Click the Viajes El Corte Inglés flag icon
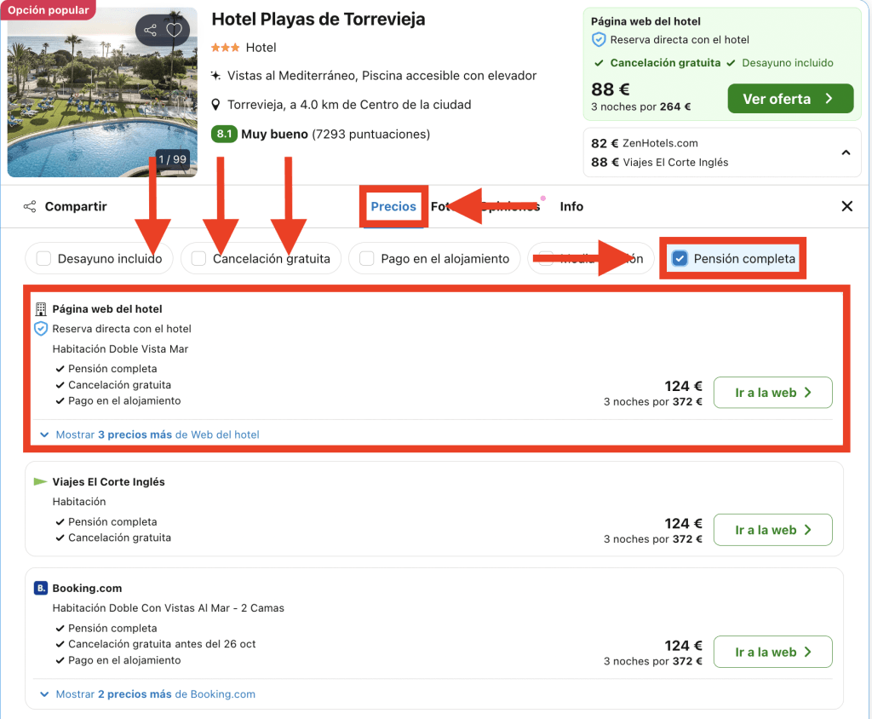This screenshot has height=719, width=872. tap(40, 481)
